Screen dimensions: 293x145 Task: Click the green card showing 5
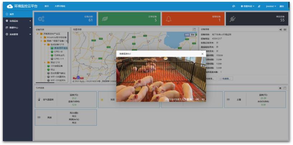(129, 19)
